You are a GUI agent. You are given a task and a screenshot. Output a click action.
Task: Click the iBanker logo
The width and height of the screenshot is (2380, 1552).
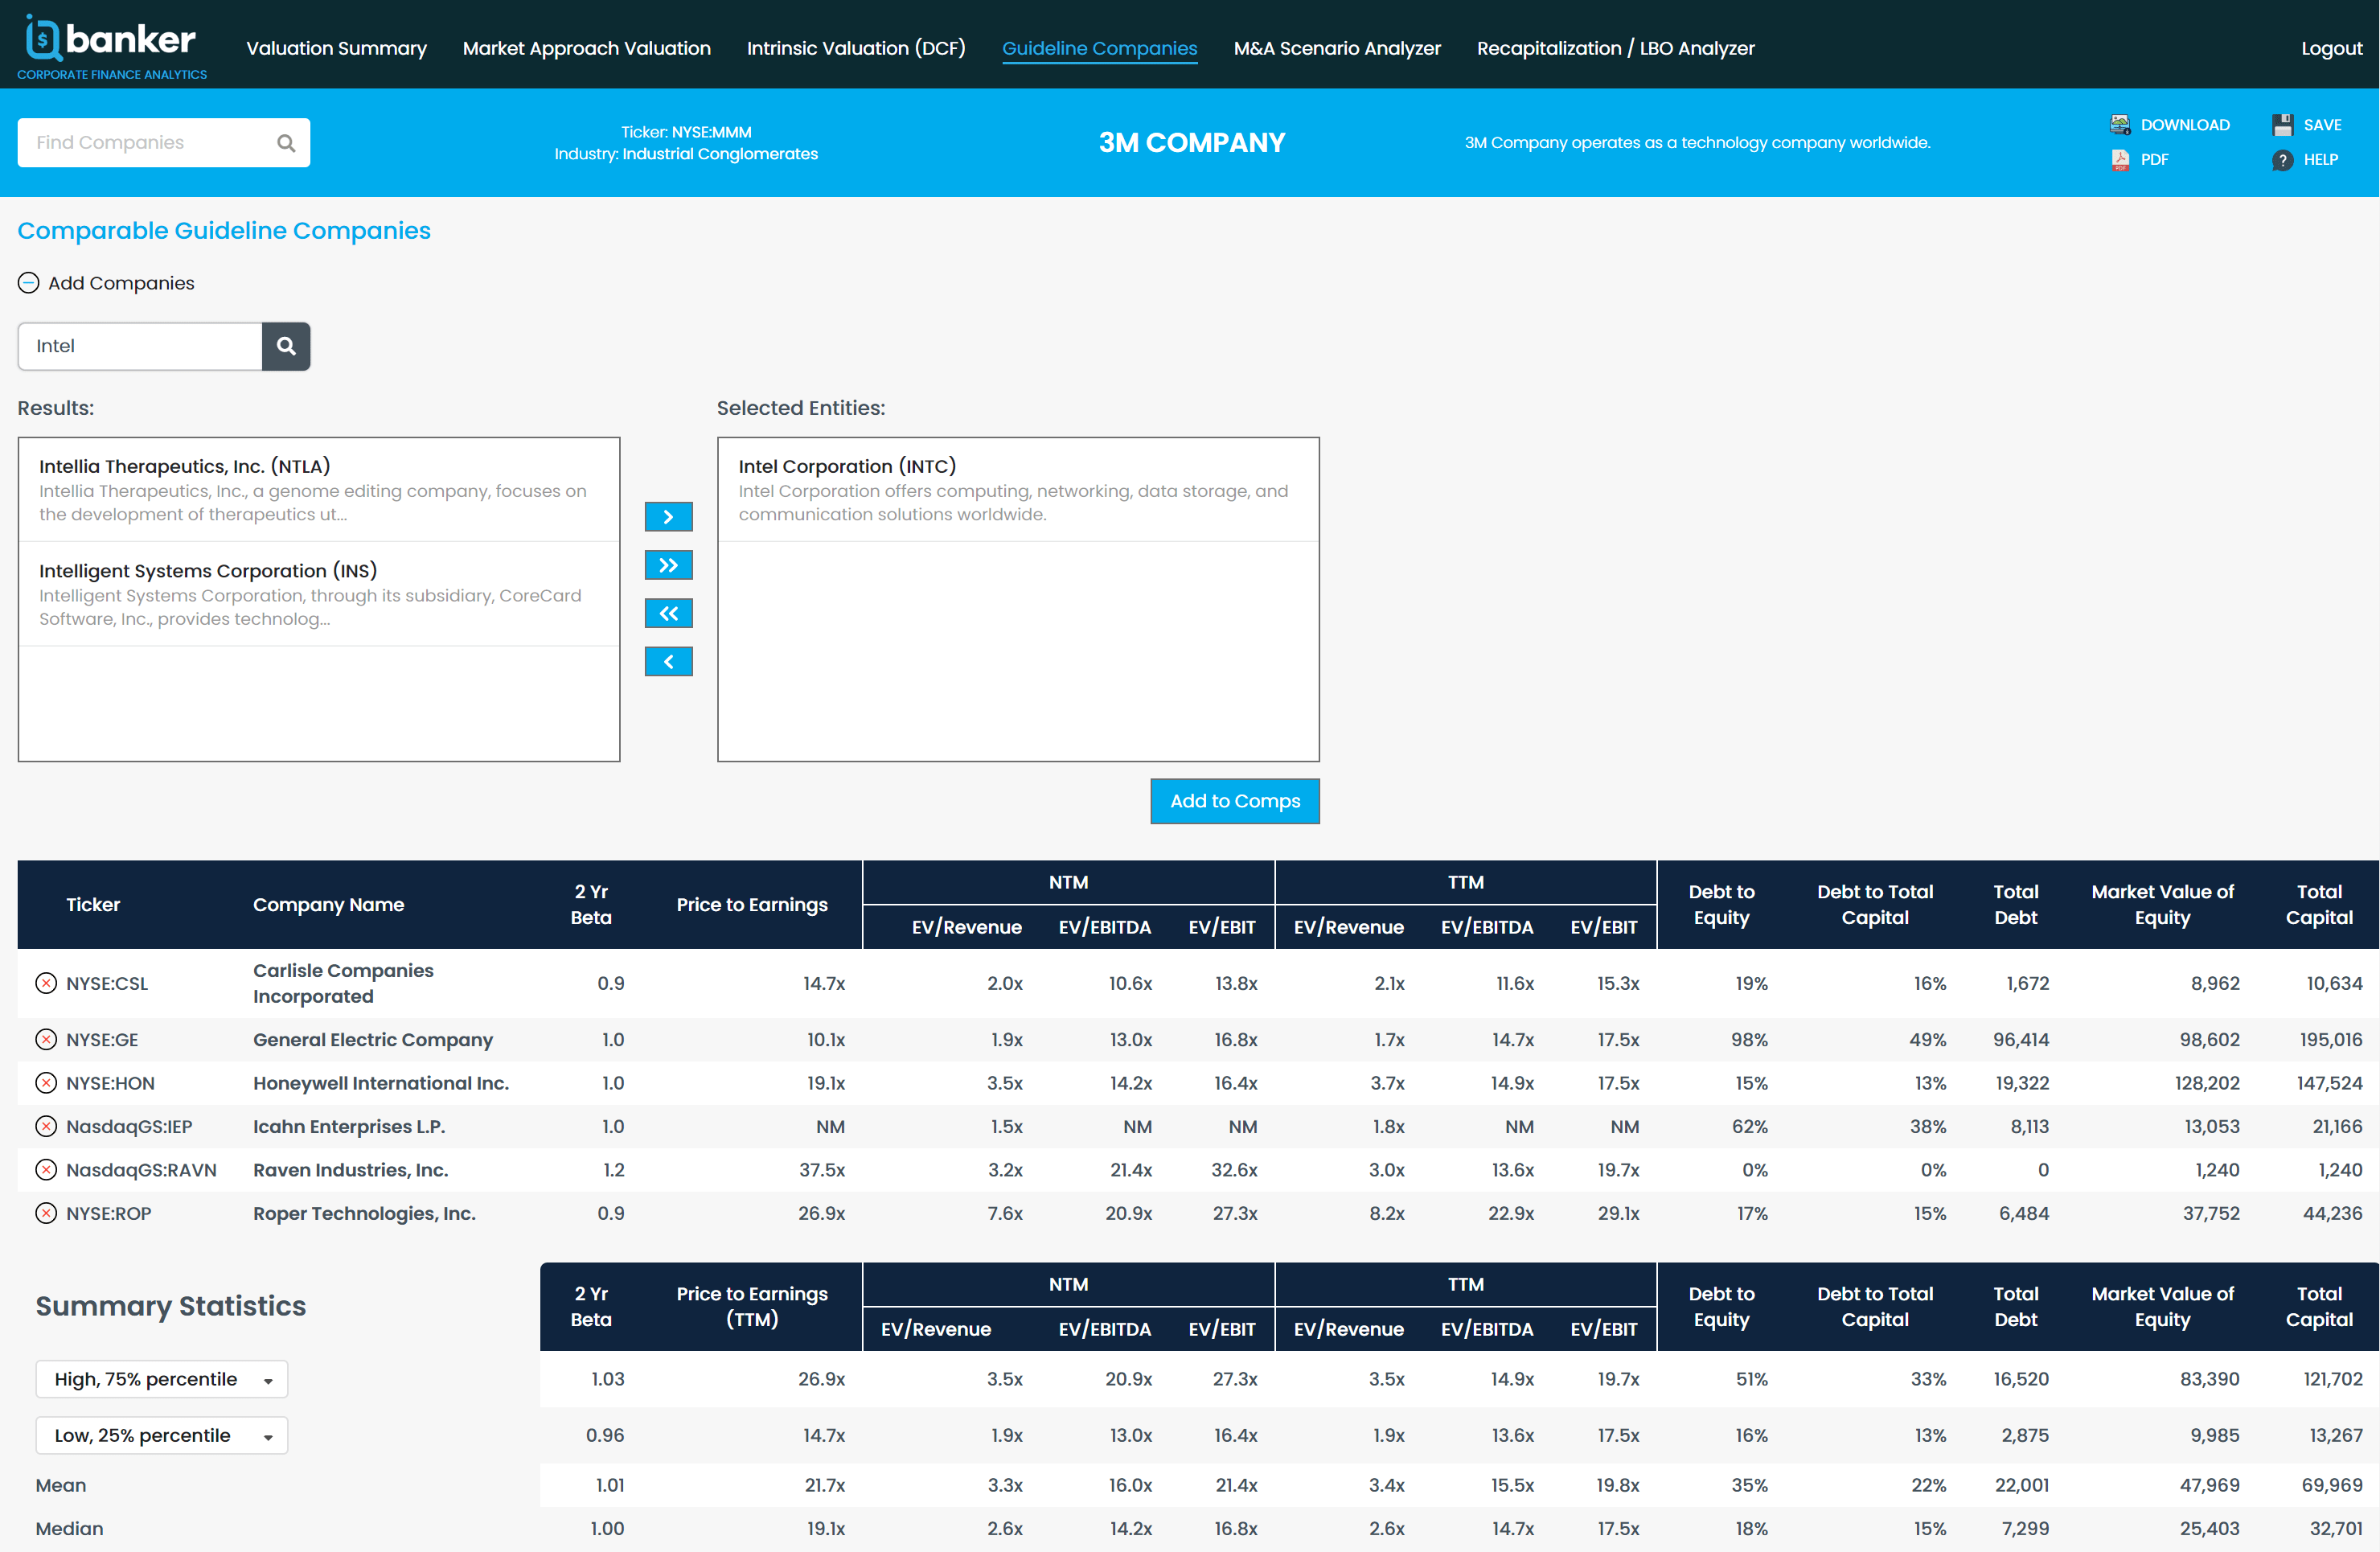click(x=111, y=46)
